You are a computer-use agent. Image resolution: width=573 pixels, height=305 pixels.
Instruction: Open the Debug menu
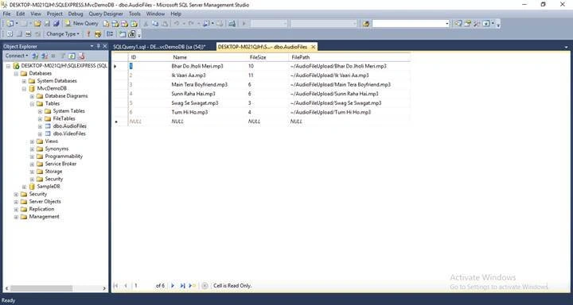[76, 14]
